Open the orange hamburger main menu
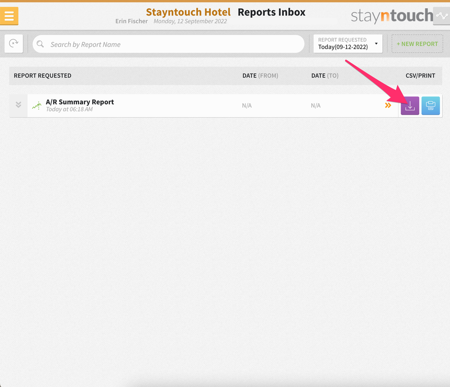450x387 pixels. coord(9,16)
